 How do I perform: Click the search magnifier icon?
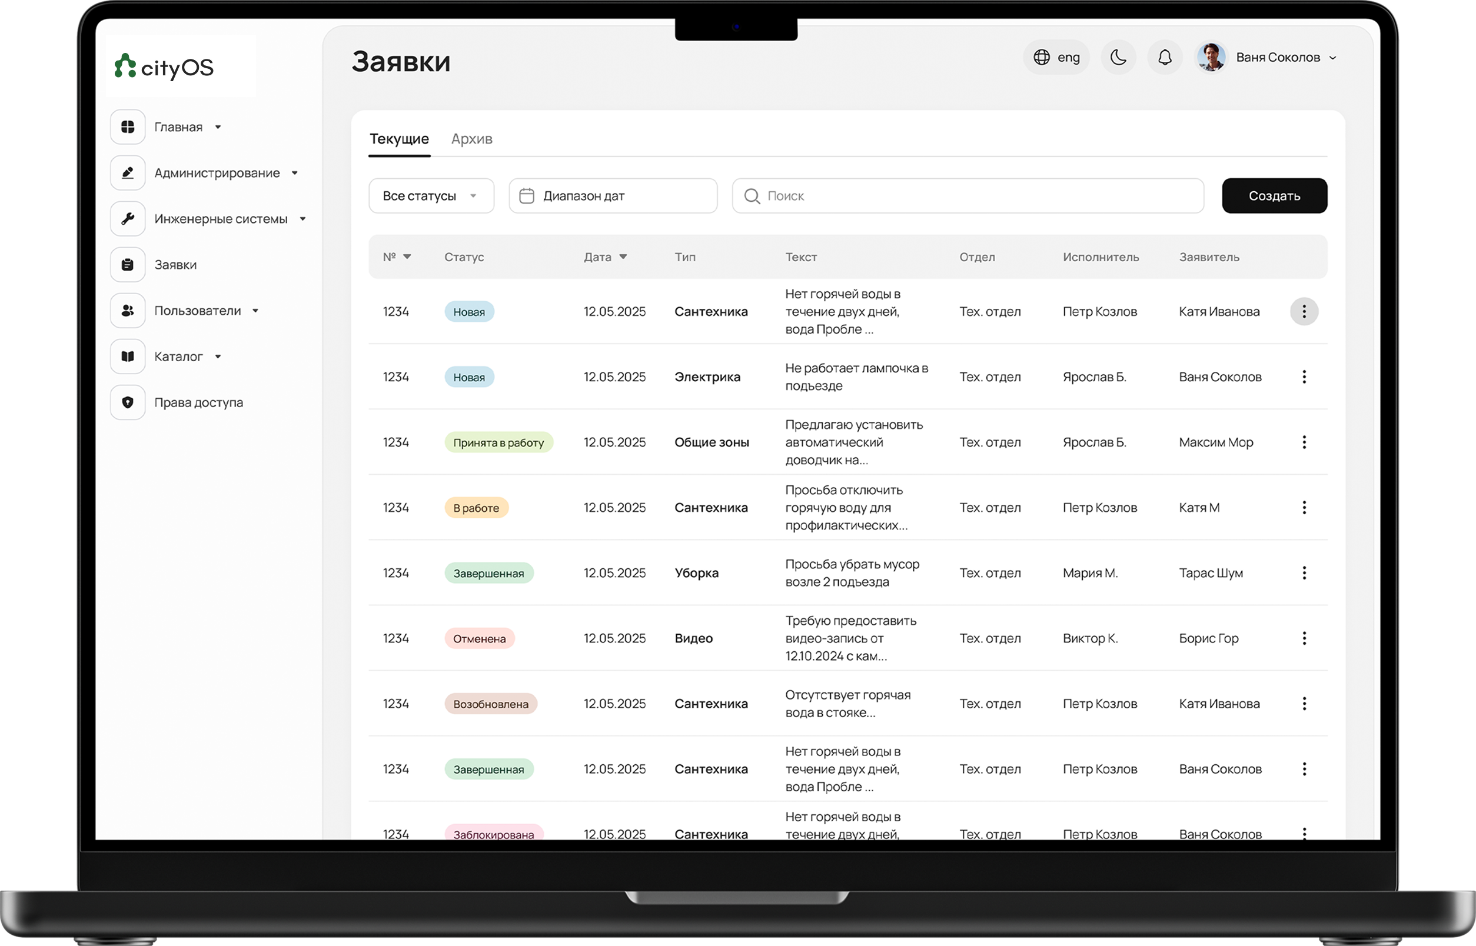pyautogui.click(x=752, y=196)
